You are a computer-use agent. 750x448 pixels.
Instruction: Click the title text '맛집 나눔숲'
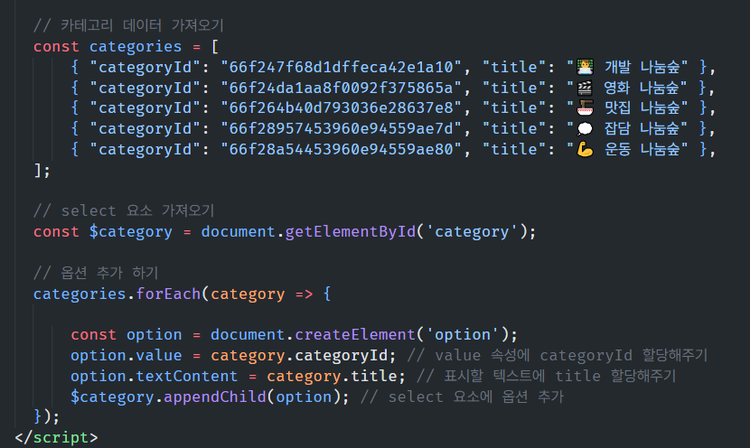tap(642, 107)
